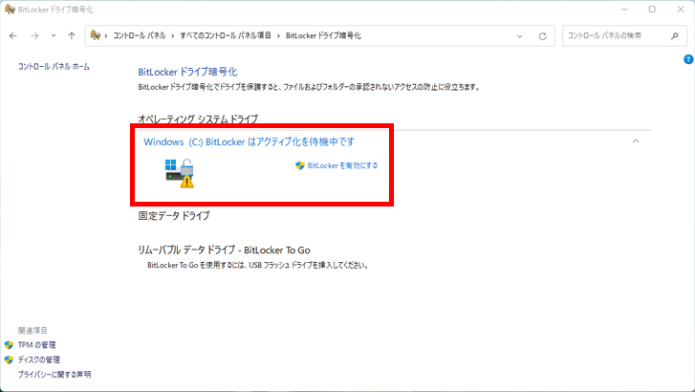Open TPM の管理 link

pos(36,345)
